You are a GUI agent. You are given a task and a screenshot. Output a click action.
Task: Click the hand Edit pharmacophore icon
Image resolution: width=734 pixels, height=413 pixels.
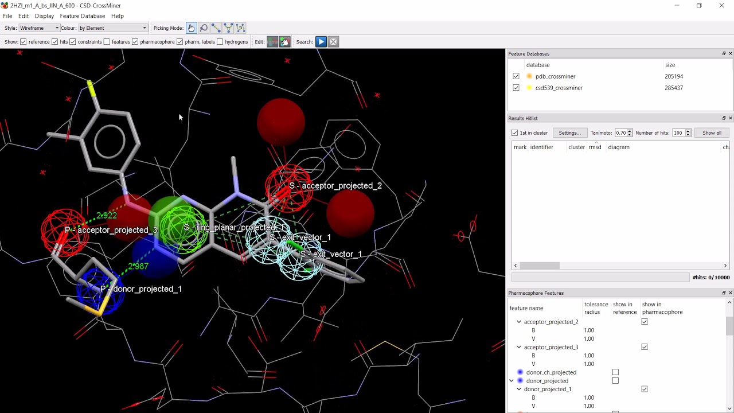[285, 41]
